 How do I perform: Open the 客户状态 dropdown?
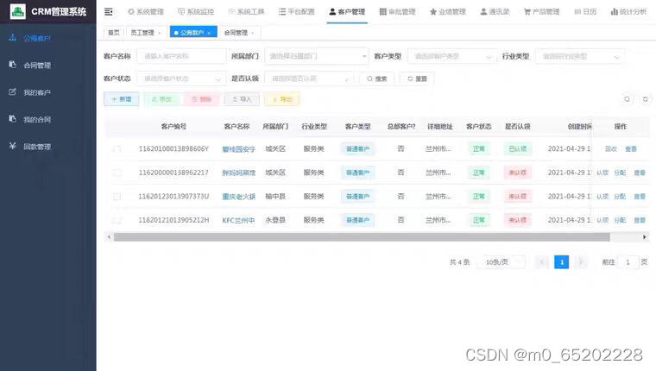click(181, 79)
